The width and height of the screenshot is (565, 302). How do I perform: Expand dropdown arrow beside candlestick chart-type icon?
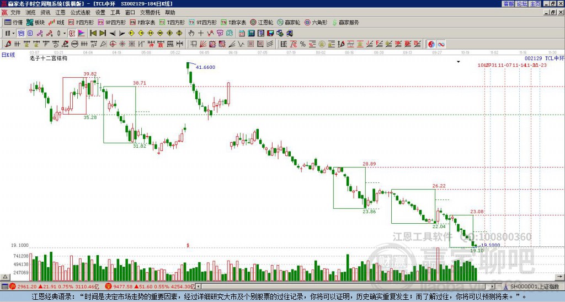65,33
